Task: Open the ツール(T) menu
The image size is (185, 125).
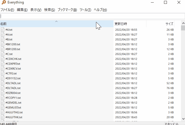Action: (x=85, y=10)
